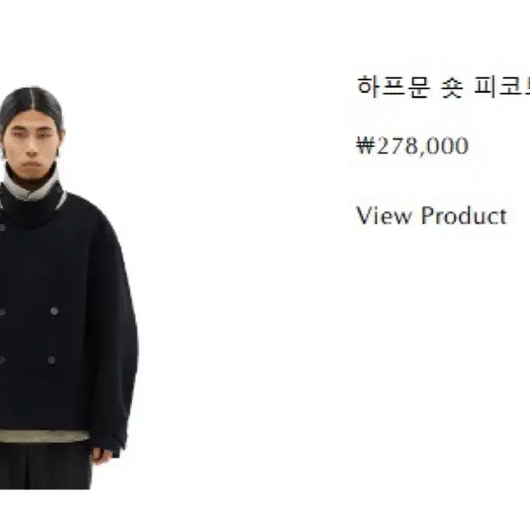Click the lower front button on the coat
530x530 pixels.
point(51,360)
